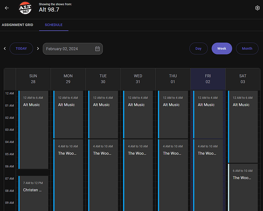Select the TUE 30 column header
263x211 pixels.
coord(103,79)
